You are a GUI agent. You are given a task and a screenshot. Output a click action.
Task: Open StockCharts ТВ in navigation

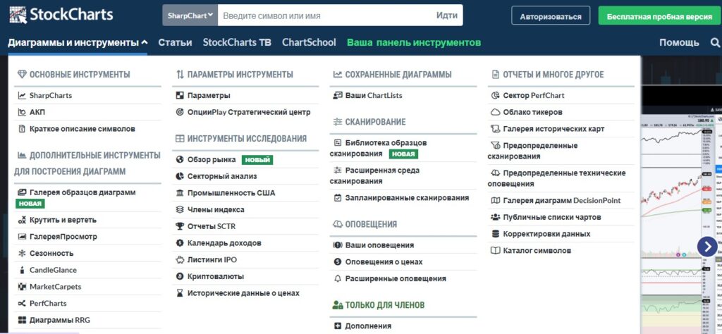(237, 43)
